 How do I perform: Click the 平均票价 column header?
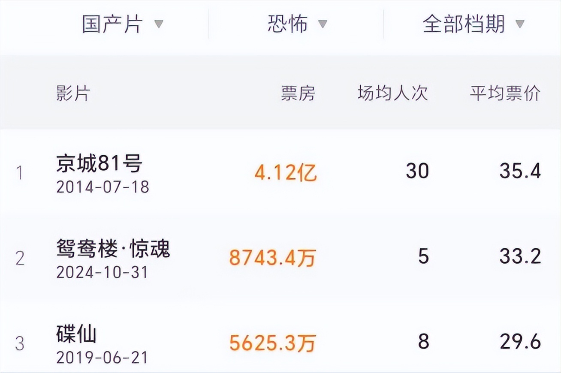[x=505, y=93]
